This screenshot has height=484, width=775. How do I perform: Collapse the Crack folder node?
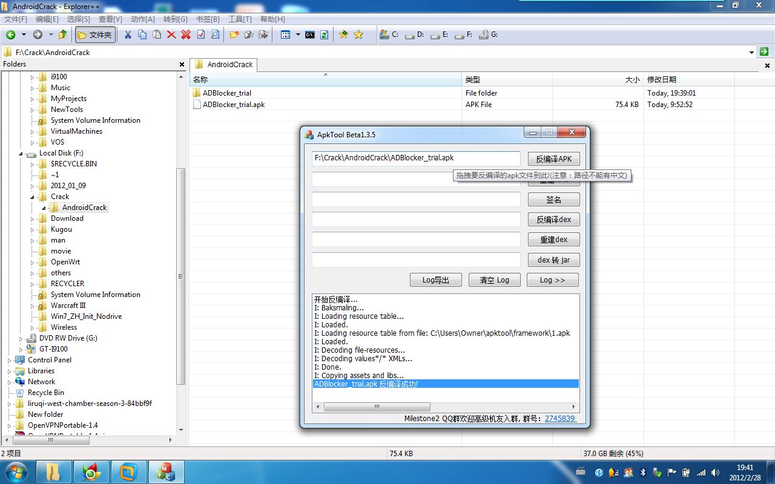[33, 197]
